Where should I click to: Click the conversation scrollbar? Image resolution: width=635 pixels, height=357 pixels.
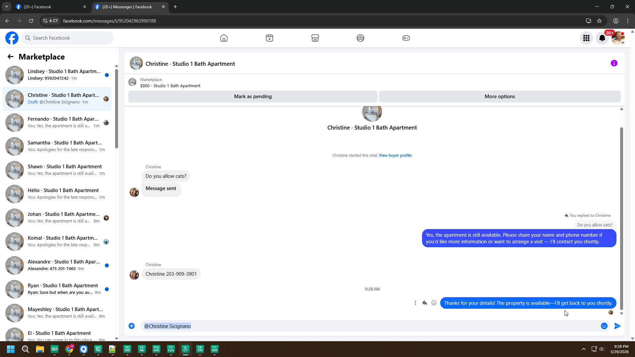(621, 218)
